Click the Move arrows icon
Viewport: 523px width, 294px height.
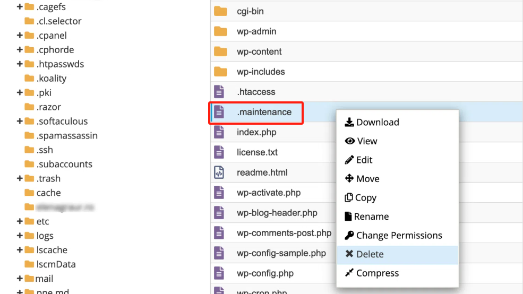click(349, 179)
